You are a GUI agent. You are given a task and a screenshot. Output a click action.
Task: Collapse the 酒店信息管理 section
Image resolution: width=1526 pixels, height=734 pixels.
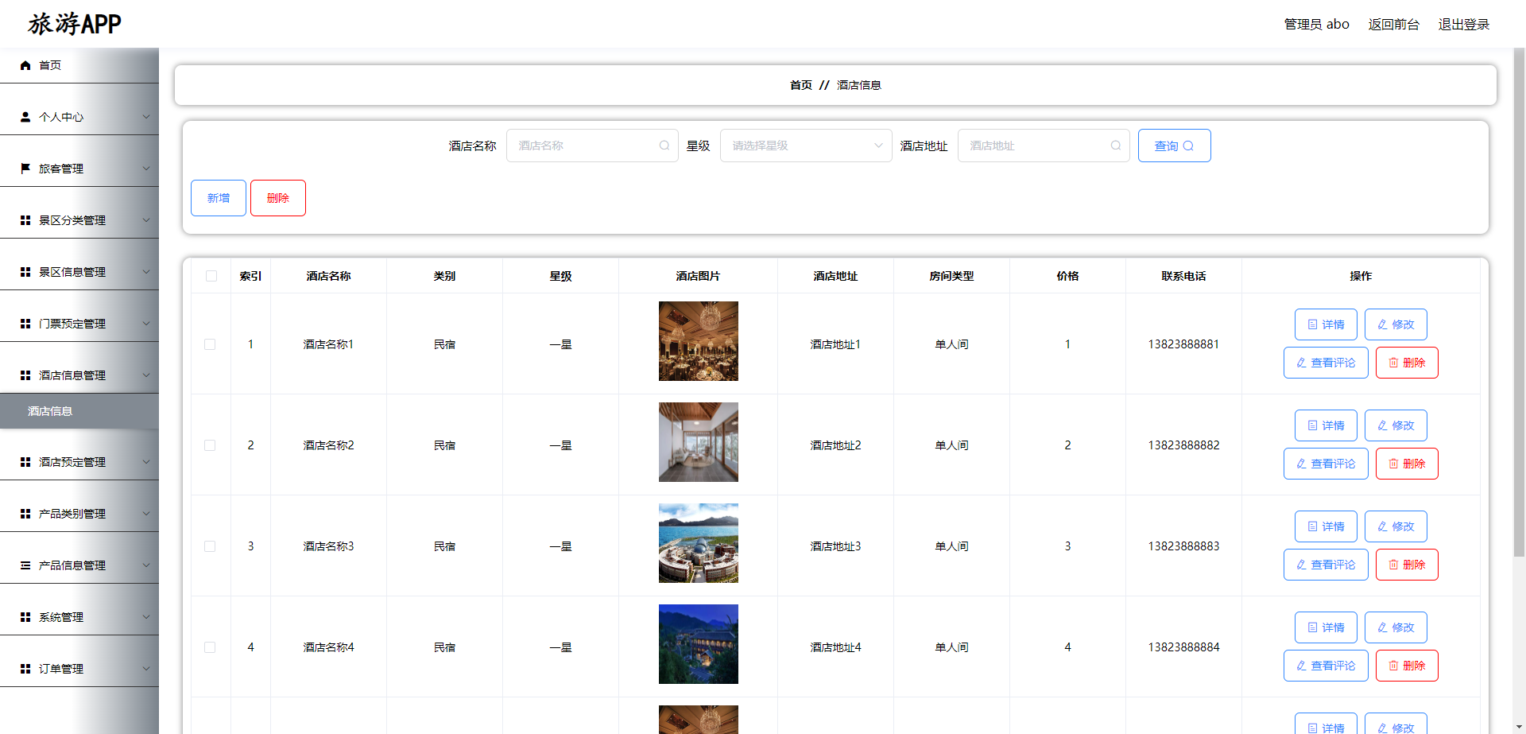[79, 375]
